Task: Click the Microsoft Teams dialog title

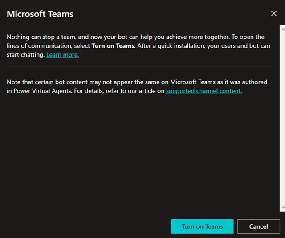Action: pyautogui.click(x=40, y=14)
